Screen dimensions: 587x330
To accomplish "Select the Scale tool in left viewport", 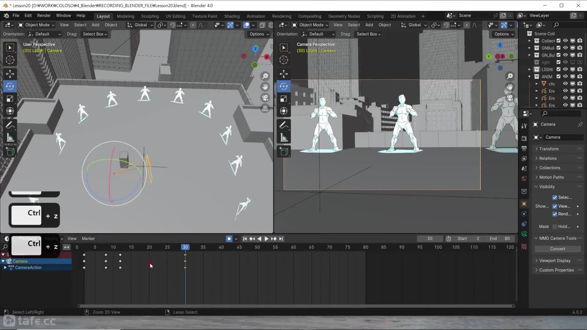I will (10, 99).
